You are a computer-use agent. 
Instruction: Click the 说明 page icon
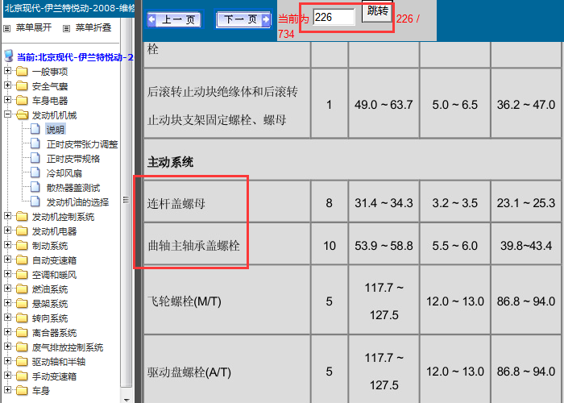click(x=35, y=129)
